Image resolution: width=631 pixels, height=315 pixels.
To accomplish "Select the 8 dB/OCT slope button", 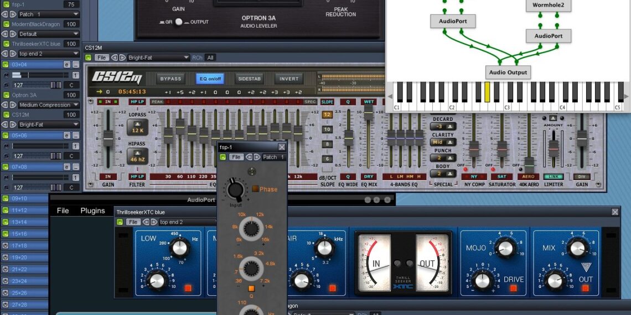I will point(327,144).
